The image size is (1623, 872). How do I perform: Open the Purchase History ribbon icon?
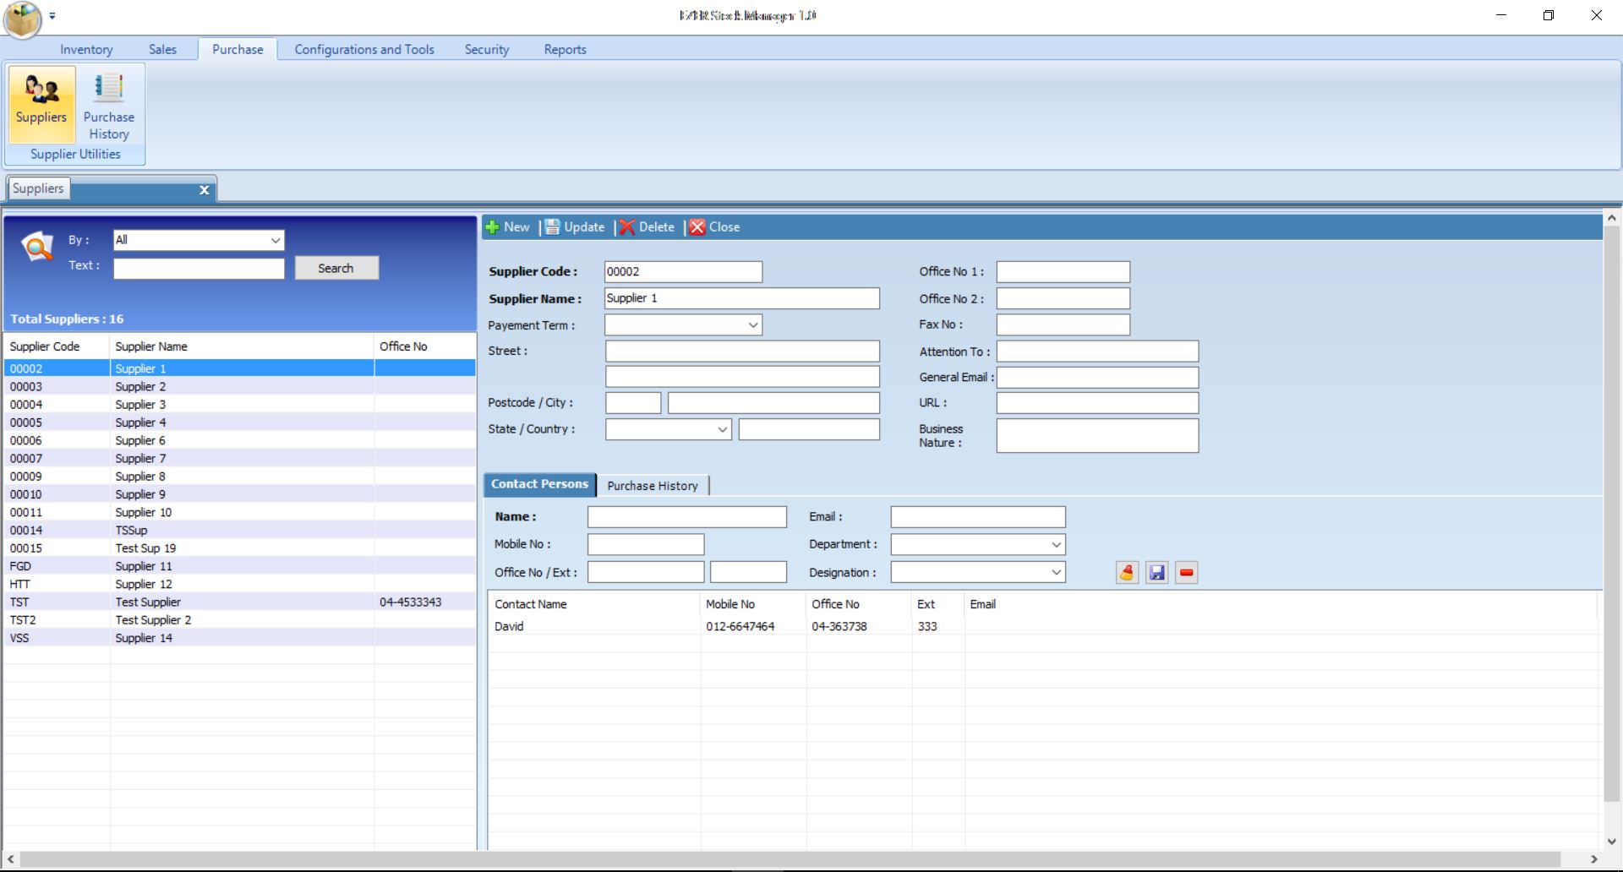pos(109,105)
